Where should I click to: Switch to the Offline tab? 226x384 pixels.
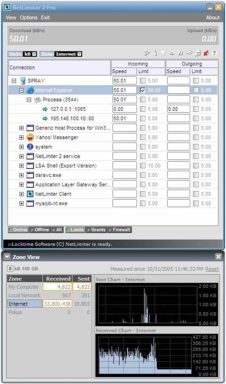[40, 230]
